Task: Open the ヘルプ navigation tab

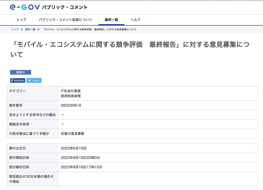Action: (x=136, y=20)
